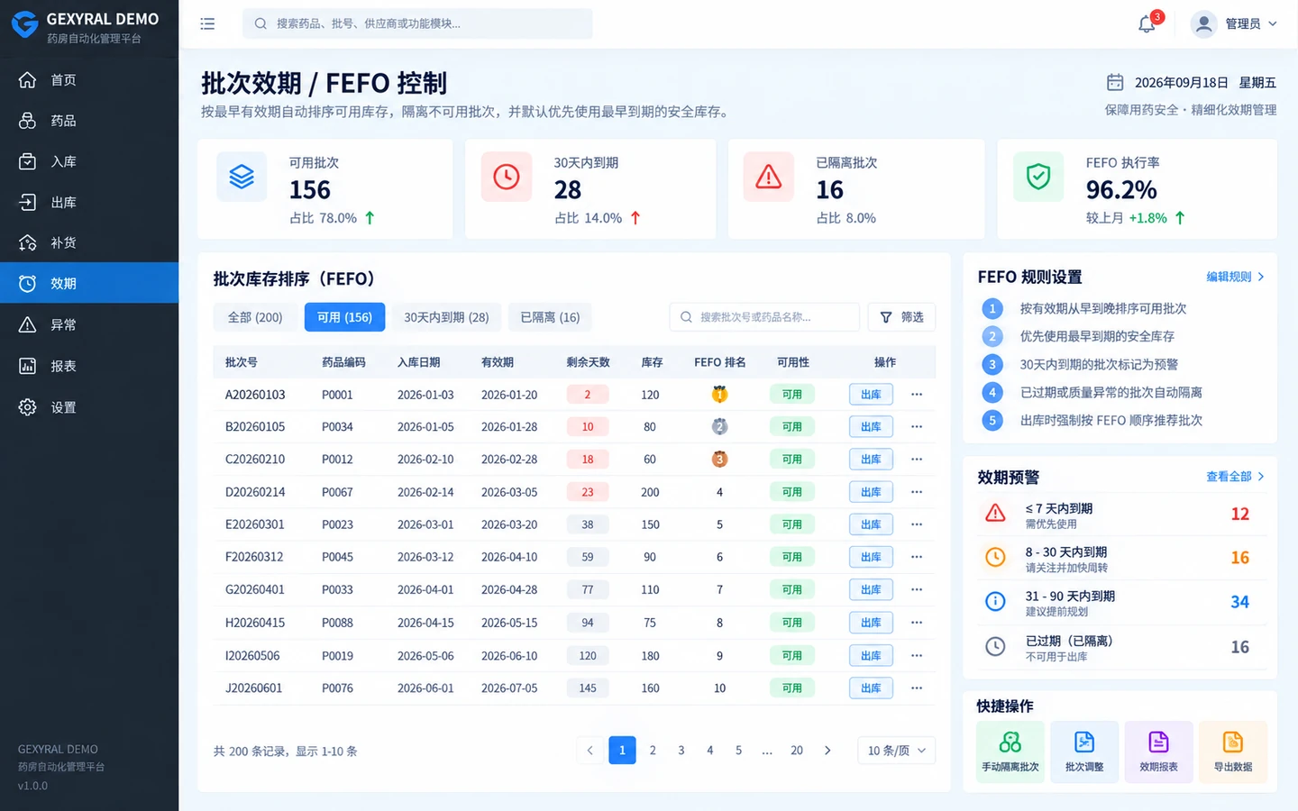Viewport: 1298px width, 811px height.
Task: Open the 批次调整 quick action
Action: (x=1084, y=752)
